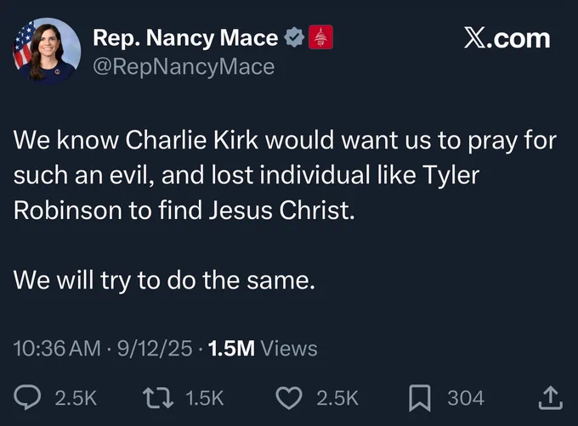The image size is (578, 426).
Task: Open the Rep. Nancy Mace display name
Action: pyautogui.click(x=185, y=37)
